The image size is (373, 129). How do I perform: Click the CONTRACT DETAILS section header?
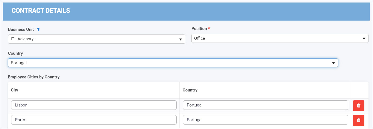[x=41, y=11]
